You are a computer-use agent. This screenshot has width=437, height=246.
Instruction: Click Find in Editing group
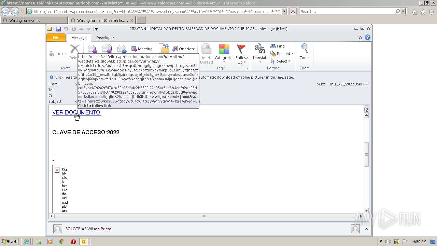click(x=278, y=46)
